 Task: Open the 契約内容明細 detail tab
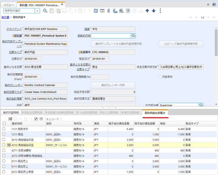(11, 113)
